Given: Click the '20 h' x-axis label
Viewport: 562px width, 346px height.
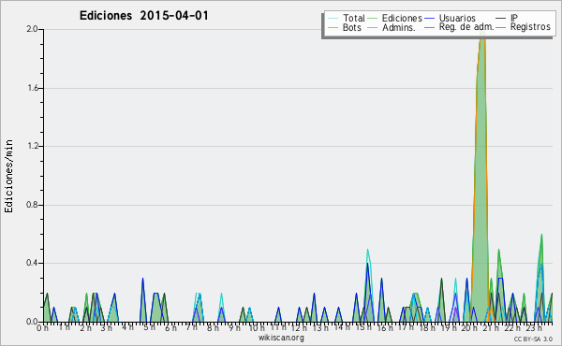Looking at the screenshot, I should click(470, 327).
